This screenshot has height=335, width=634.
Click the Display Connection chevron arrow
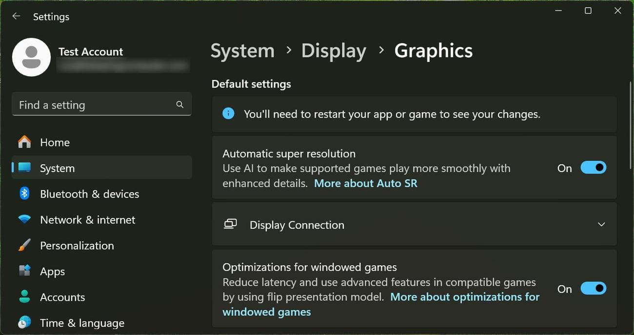pos(601,225)
